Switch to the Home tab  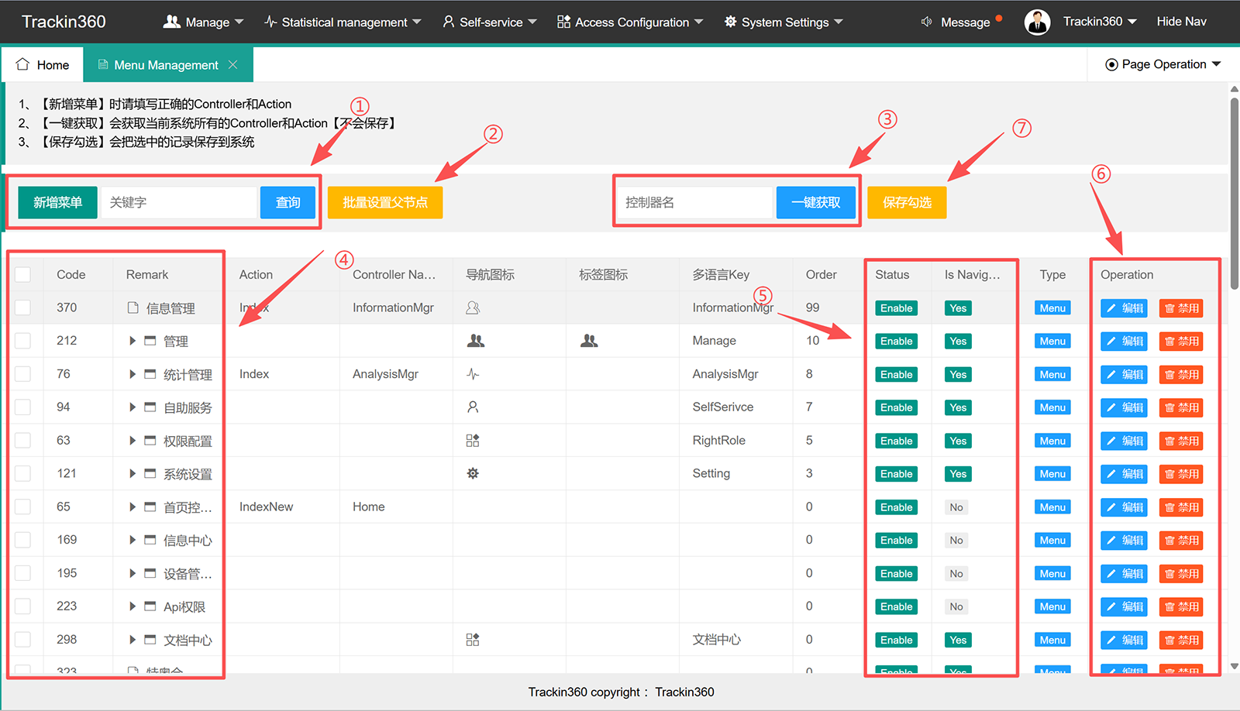point(43,65)
